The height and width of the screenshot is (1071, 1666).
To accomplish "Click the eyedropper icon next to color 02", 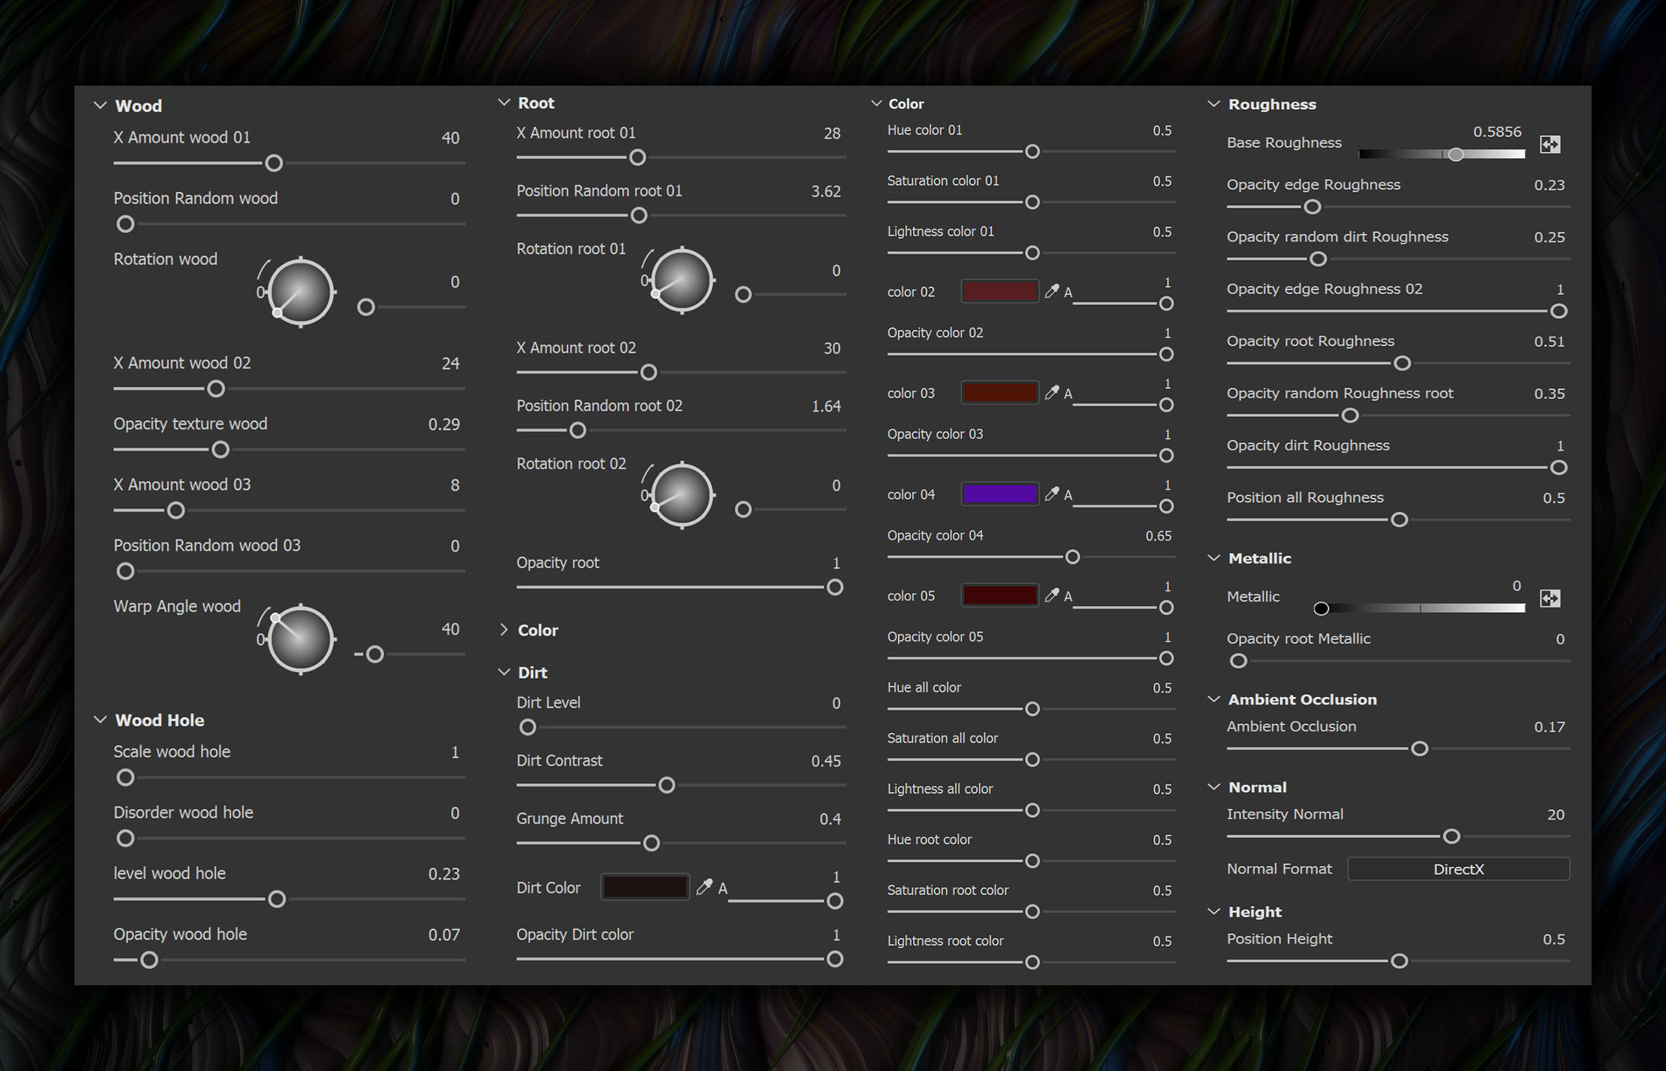I will click(x=1051, y=292).
